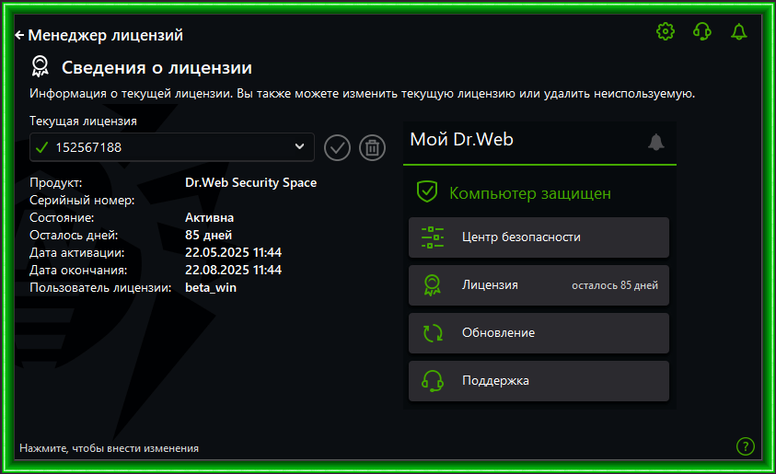Select license number 152567188 in the combo box
The width and height of the screenshot is (776, 474).
[x=172, y=147]
